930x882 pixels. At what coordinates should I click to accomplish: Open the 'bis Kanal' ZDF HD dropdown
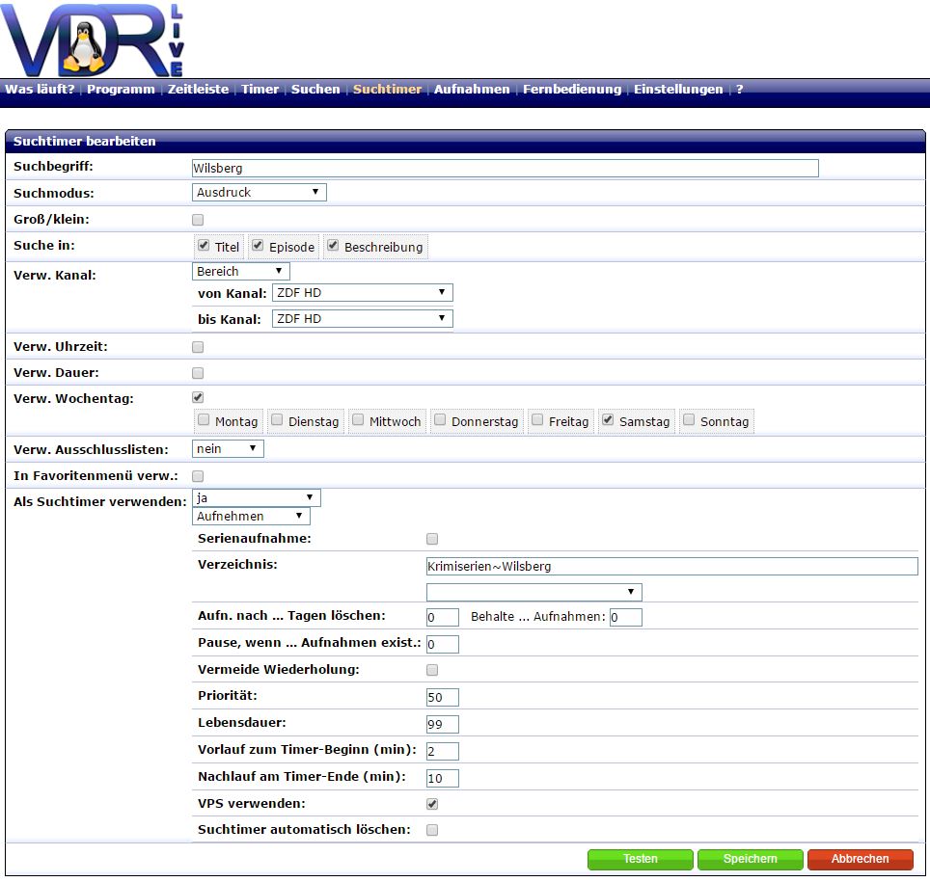[363, 318]
